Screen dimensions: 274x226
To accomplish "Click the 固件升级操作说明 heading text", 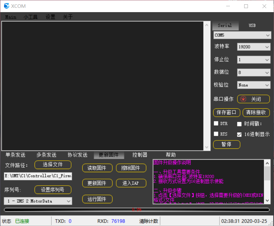I will pos(172,162).
